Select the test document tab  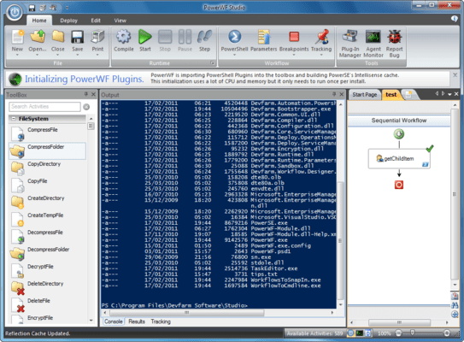point(391,94)
